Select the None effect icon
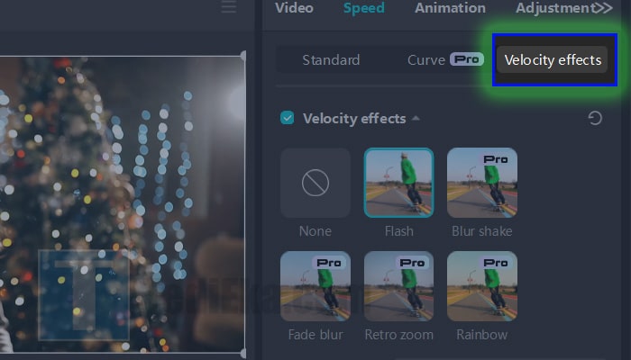Viewport: 631px width, 360px height. pos(315,183)
